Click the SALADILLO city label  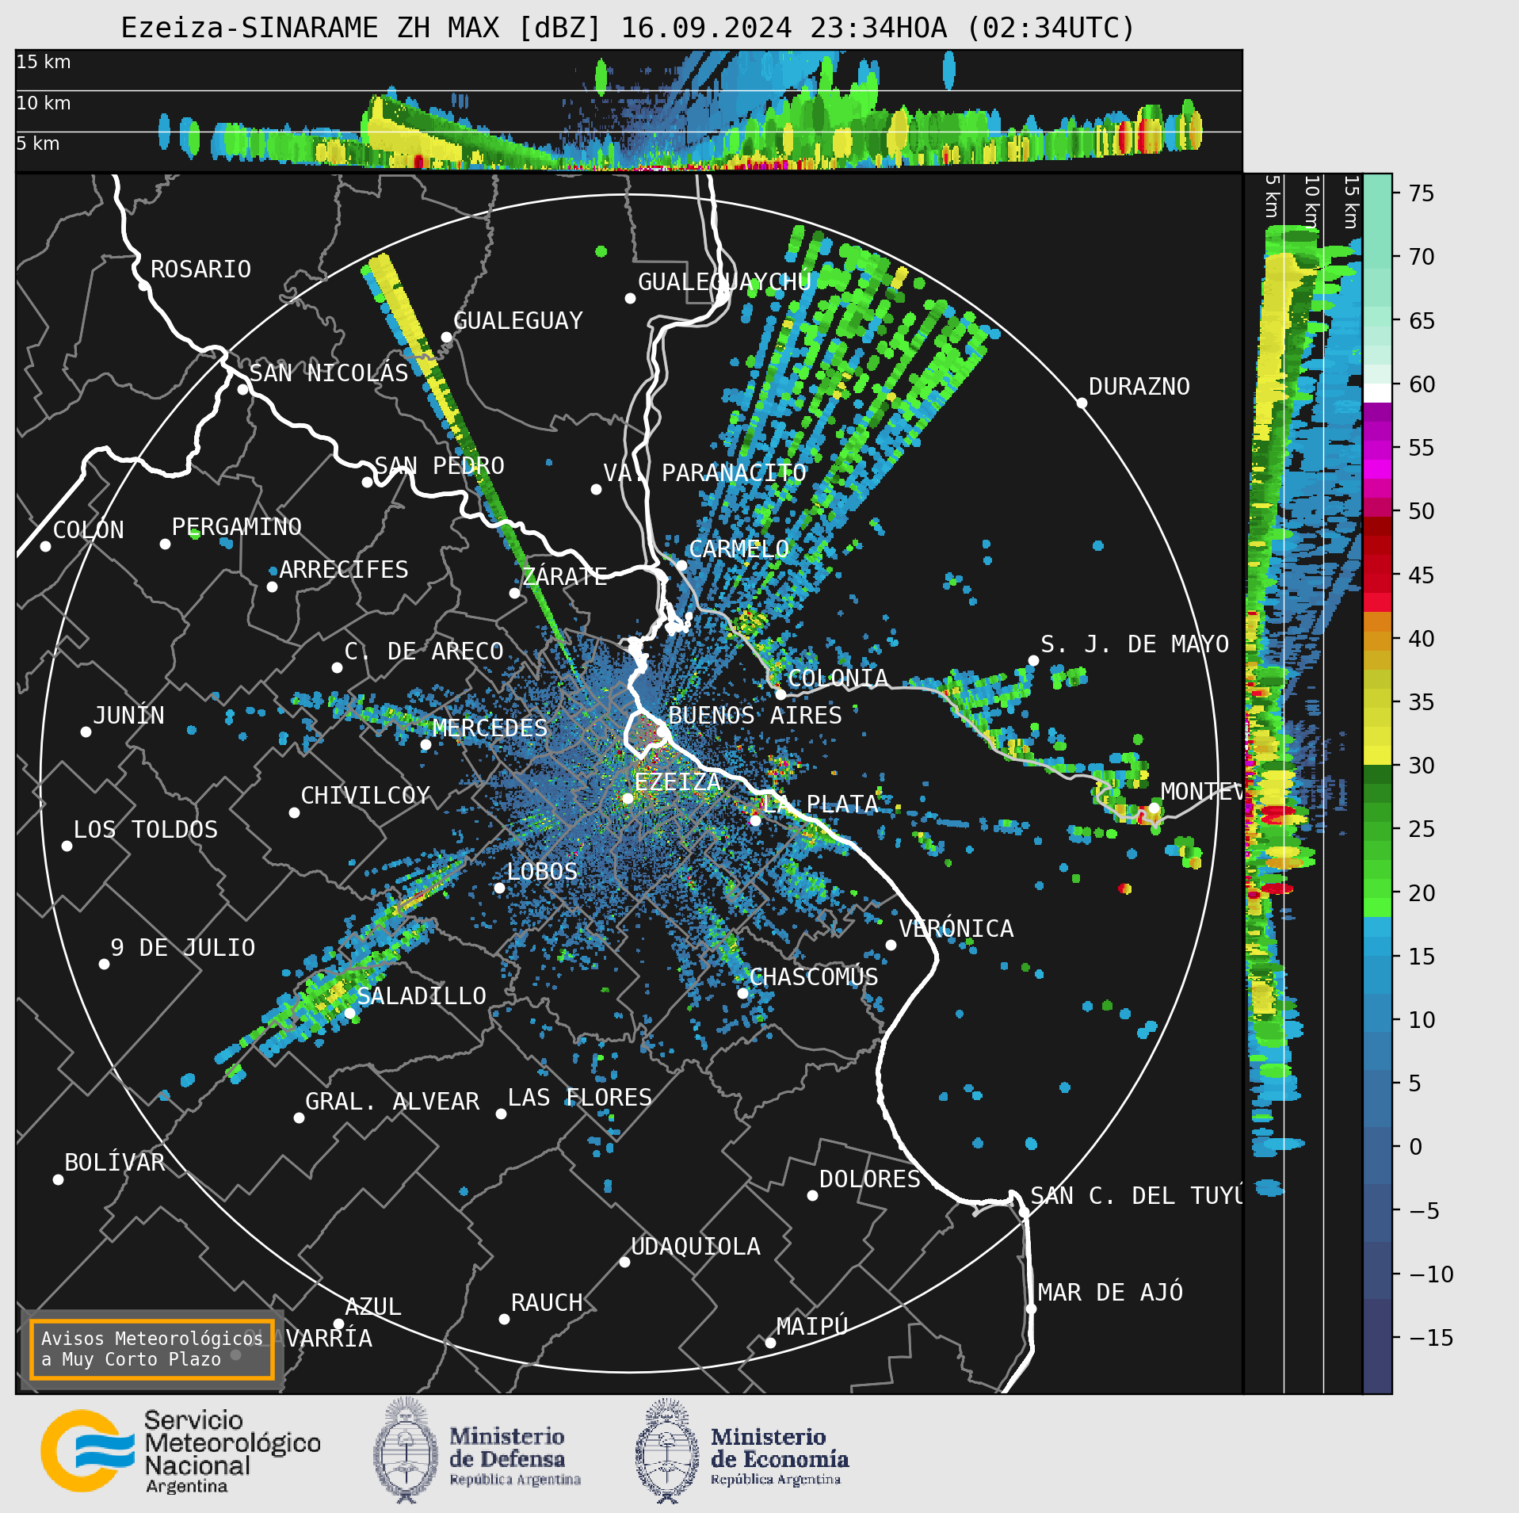pyautogui.click(x=422, y=995)
